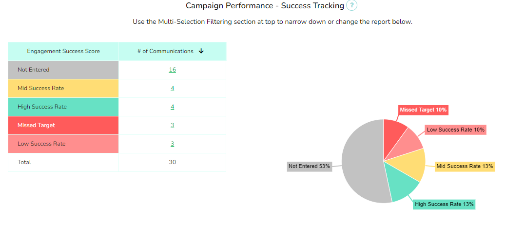
Task: Select the pink Low Success Rate row label
Action: (x=63, y=144)
